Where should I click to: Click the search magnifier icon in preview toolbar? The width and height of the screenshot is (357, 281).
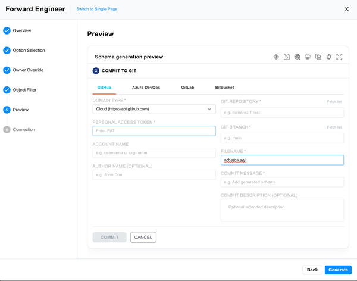[297, 57]
